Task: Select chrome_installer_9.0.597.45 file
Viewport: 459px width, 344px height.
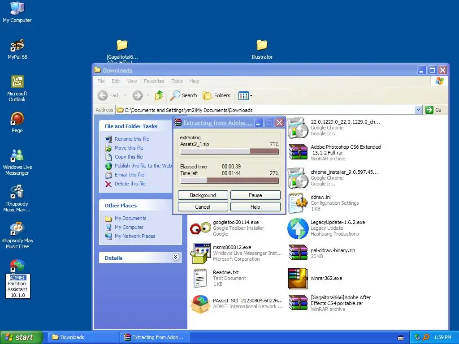Action: point(333,178)
